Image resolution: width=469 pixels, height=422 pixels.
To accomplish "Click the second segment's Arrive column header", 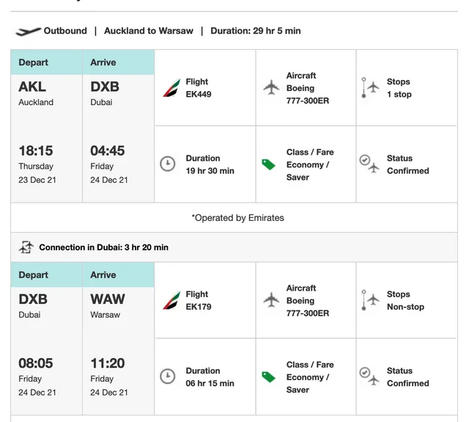I will pos(119,275).
